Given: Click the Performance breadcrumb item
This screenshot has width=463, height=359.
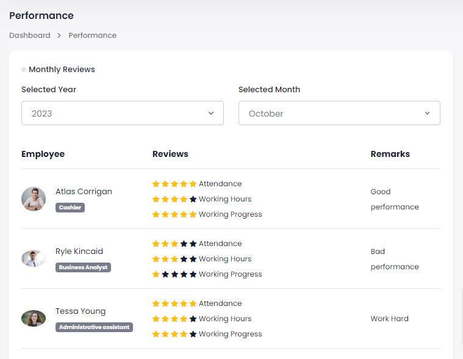Looking at the screenshot, I should [x=92, y=35].
